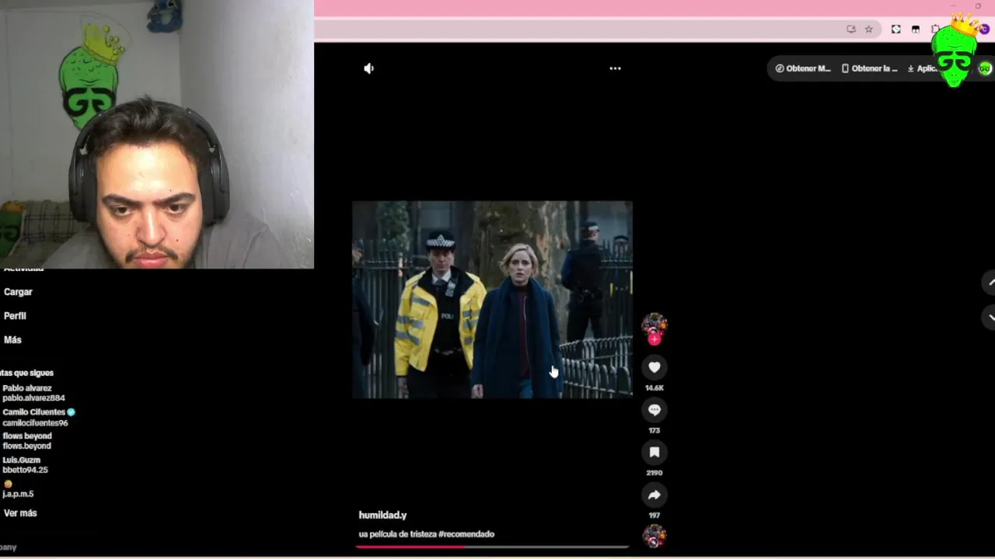The width and height of the screenshot is (995, 559).
Task: Open the flows beyond followed account
Action: (27, 441)
